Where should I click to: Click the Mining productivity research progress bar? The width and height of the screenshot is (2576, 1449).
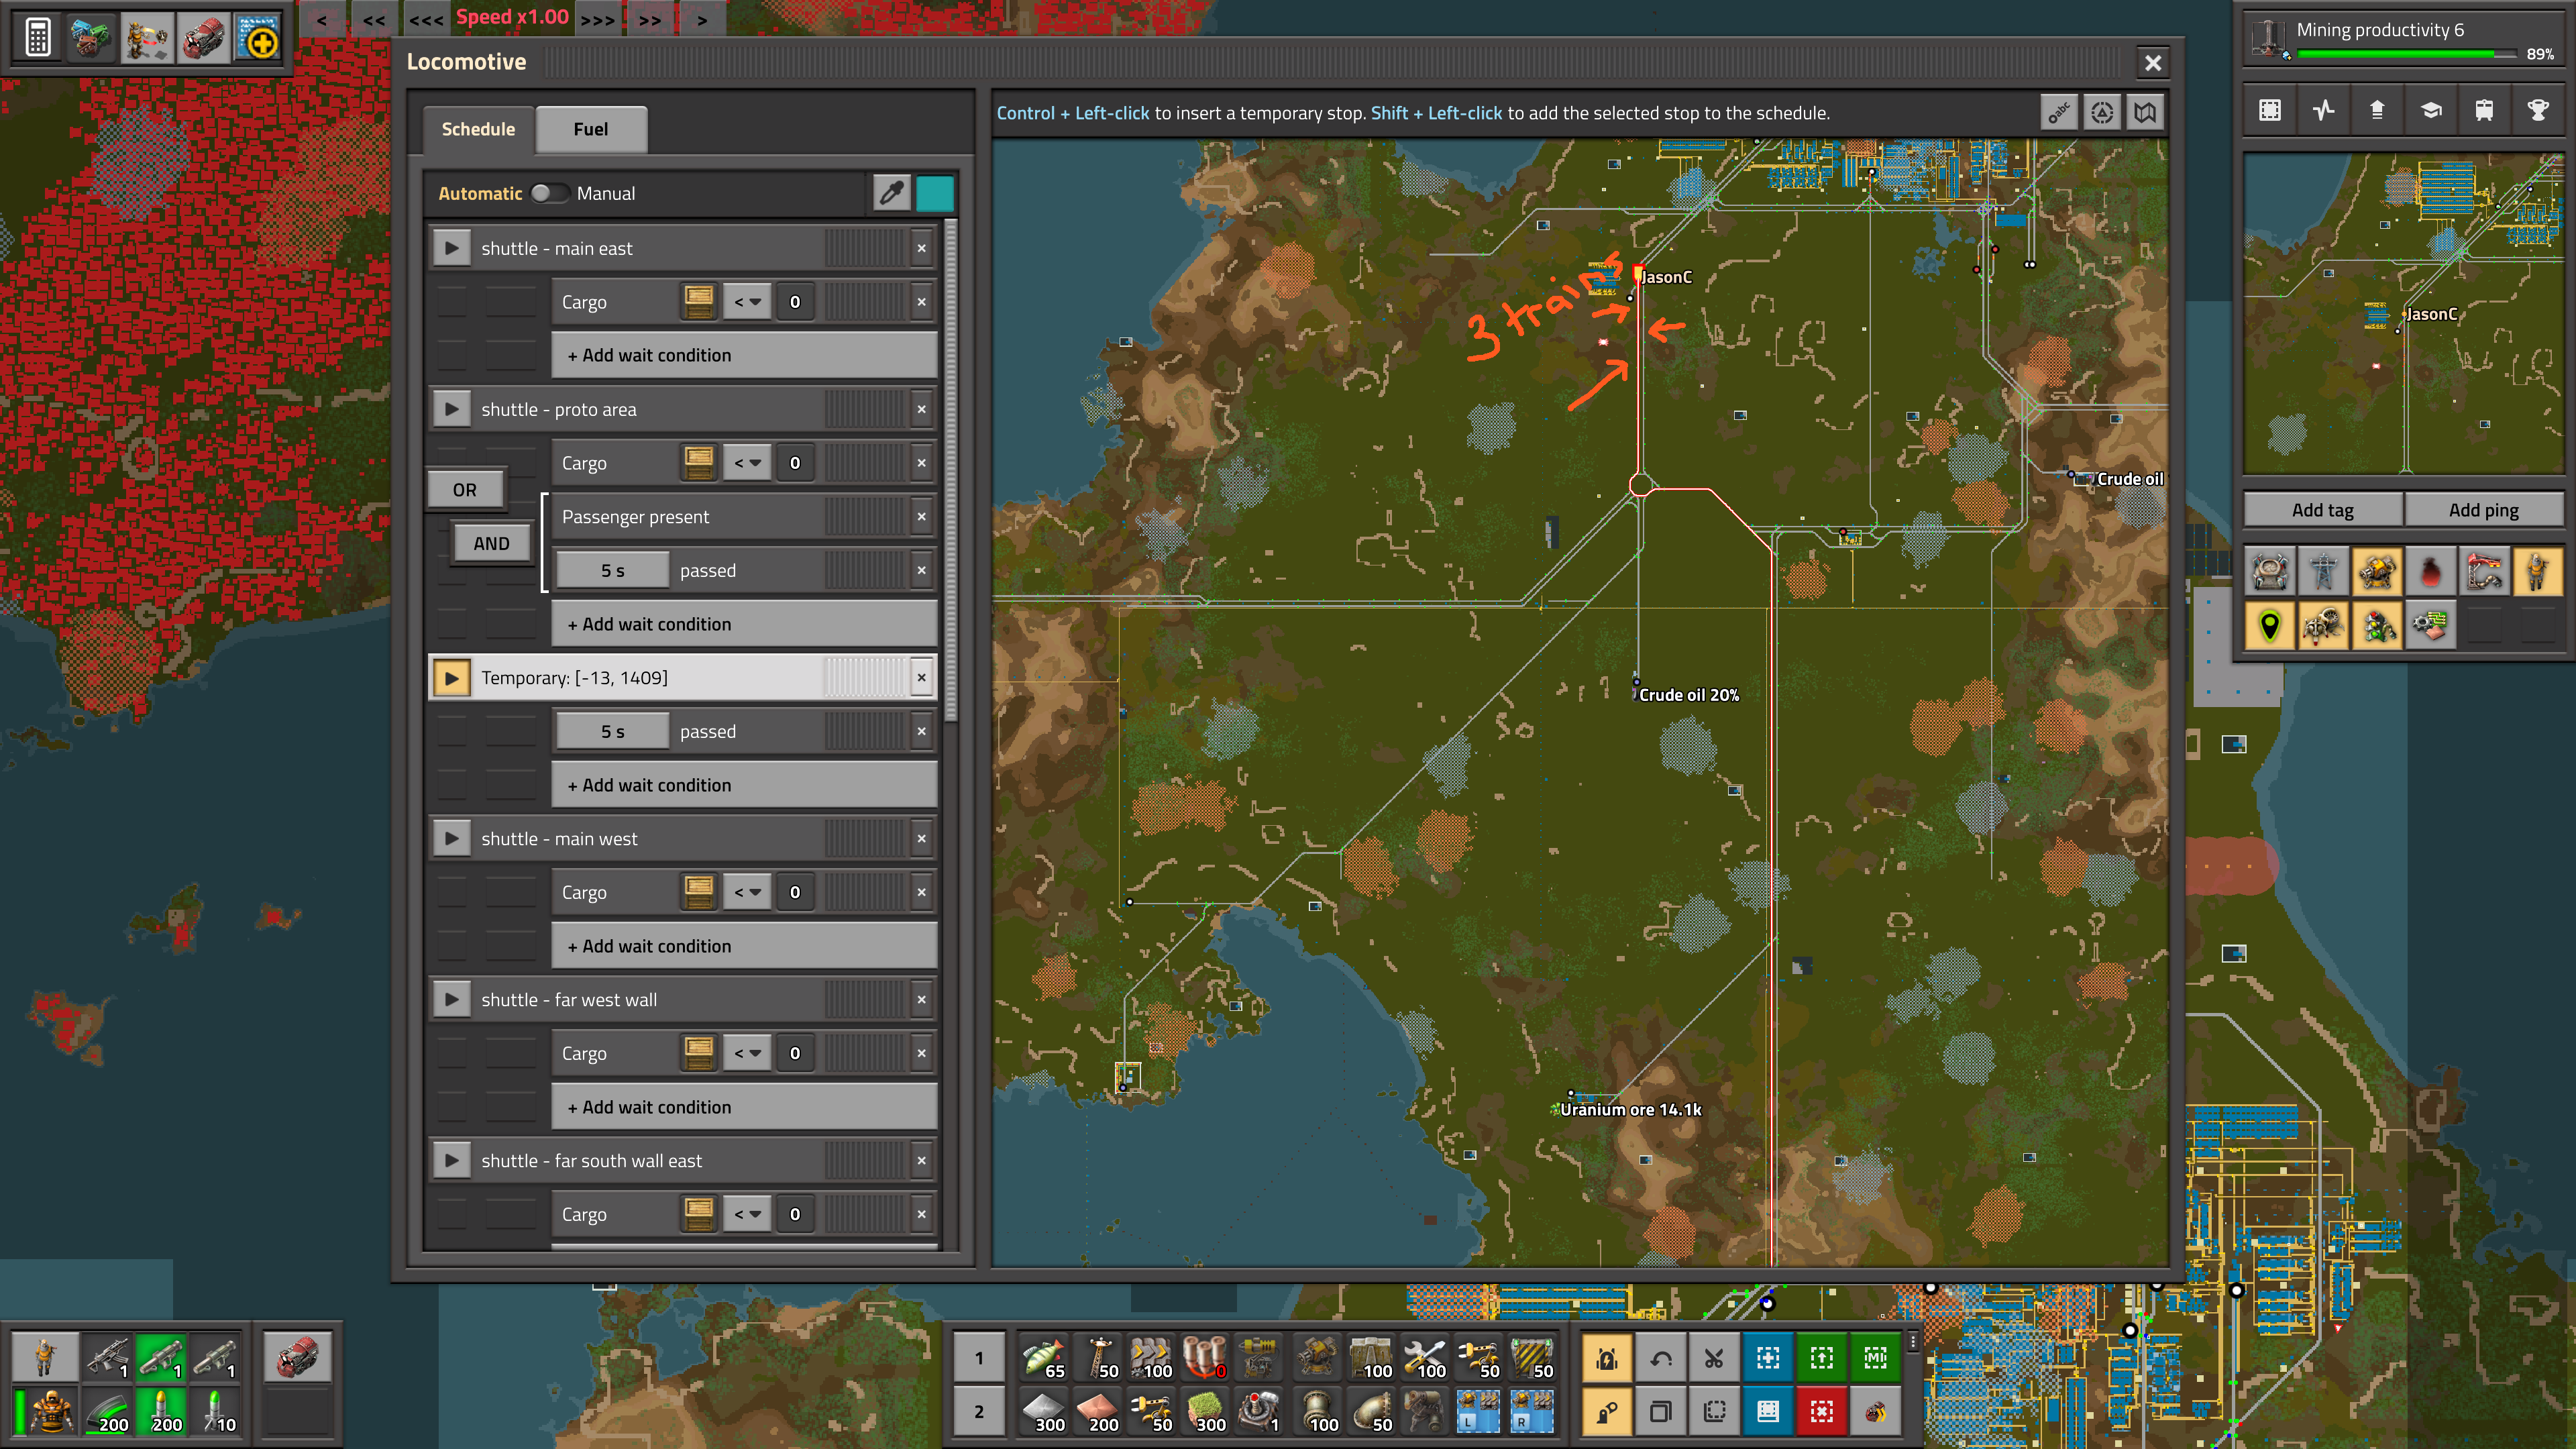tap(2406, 53)
